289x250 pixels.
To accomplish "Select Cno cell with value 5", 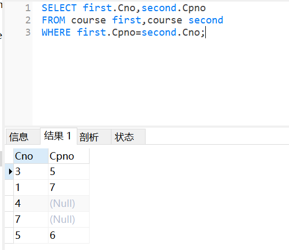I will click(x=31, y=235).
